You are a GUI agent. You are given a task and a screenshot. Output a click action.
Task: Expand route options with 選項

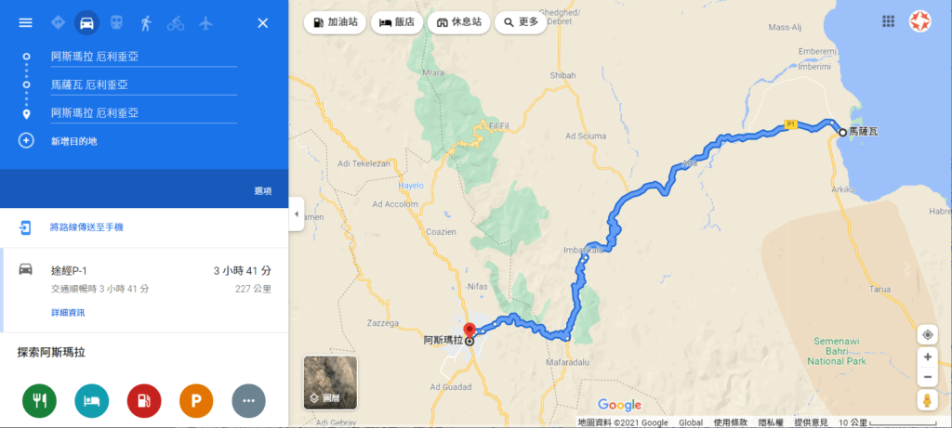click(x=262, y=191)
